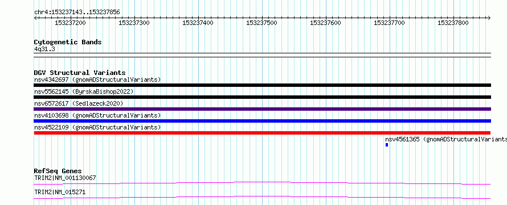Open the nsv4342697 variant label
Image resolution: width=507 pixels, height=205 pixels.
pyautogui.click(x=97, y=80)
